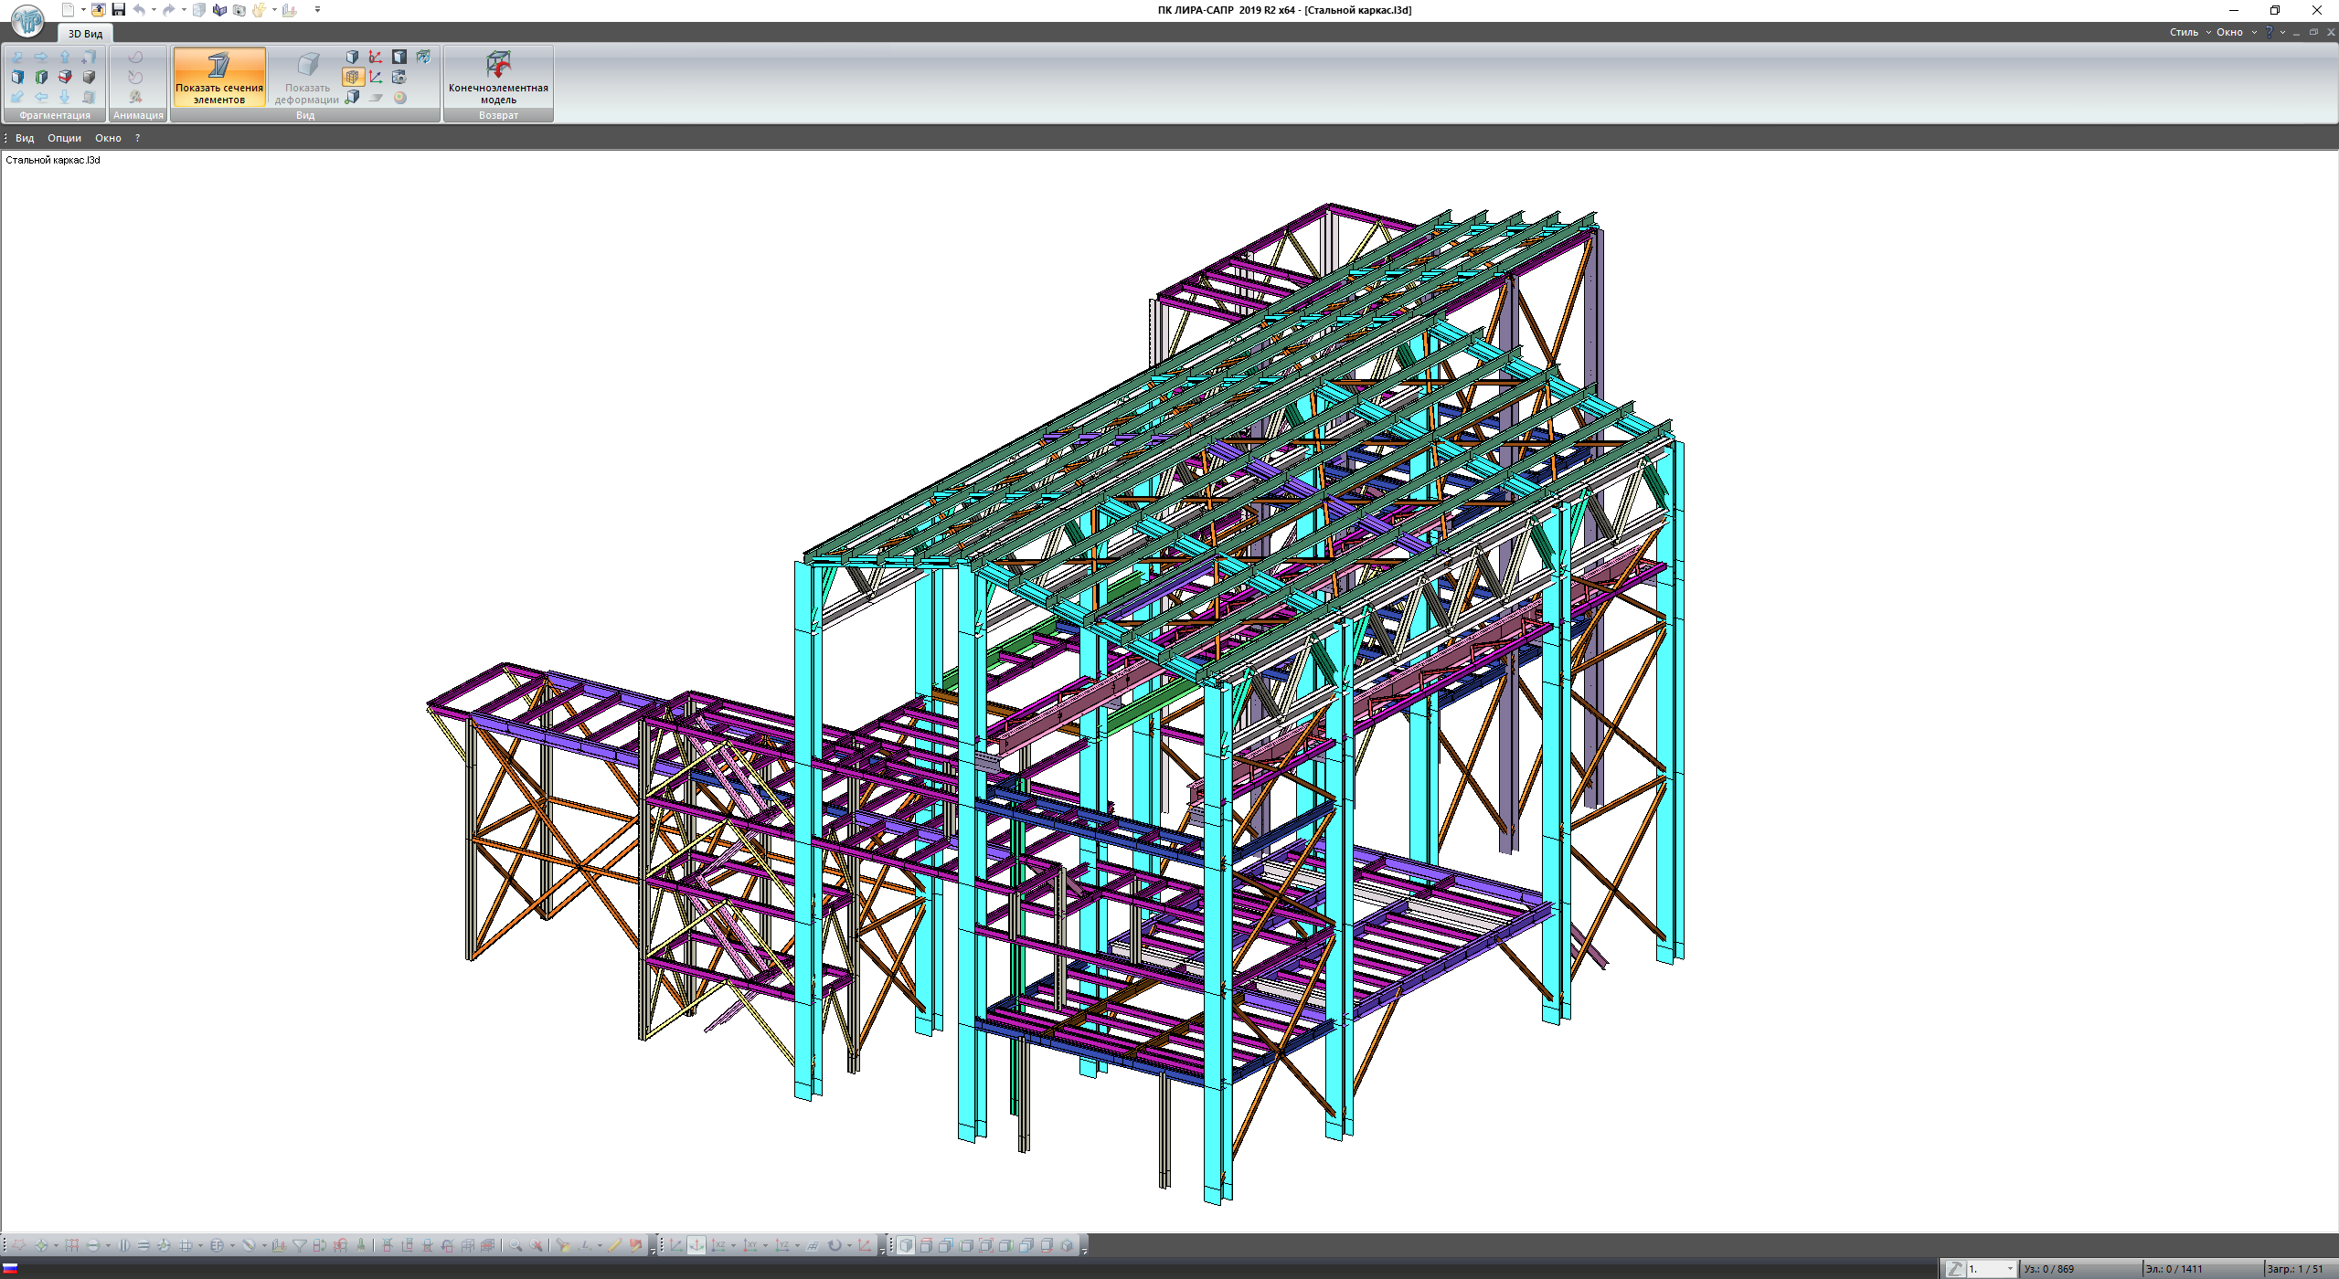Screen dimensions: 2339x1279
Task: Toggle the highlighted axes view icon in bottom toolbar
Action: point(696,1245)
